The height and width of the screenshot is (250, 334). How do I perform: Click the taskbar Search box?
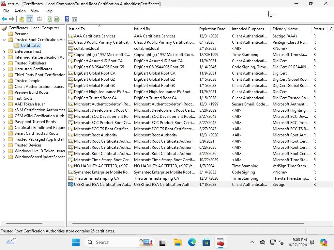tap(119, 242)
